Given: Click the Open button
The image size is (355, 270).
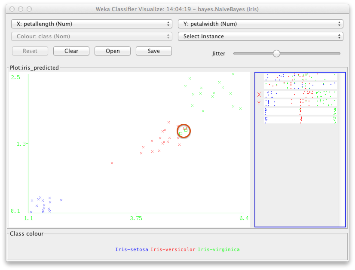Looking at the screenshot, I should (x=113, y=51).
